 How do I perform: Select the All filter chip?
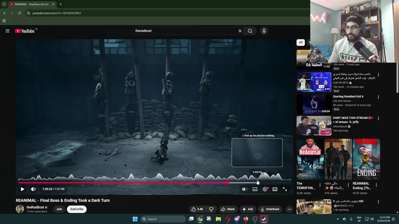(x=300, y=42)
